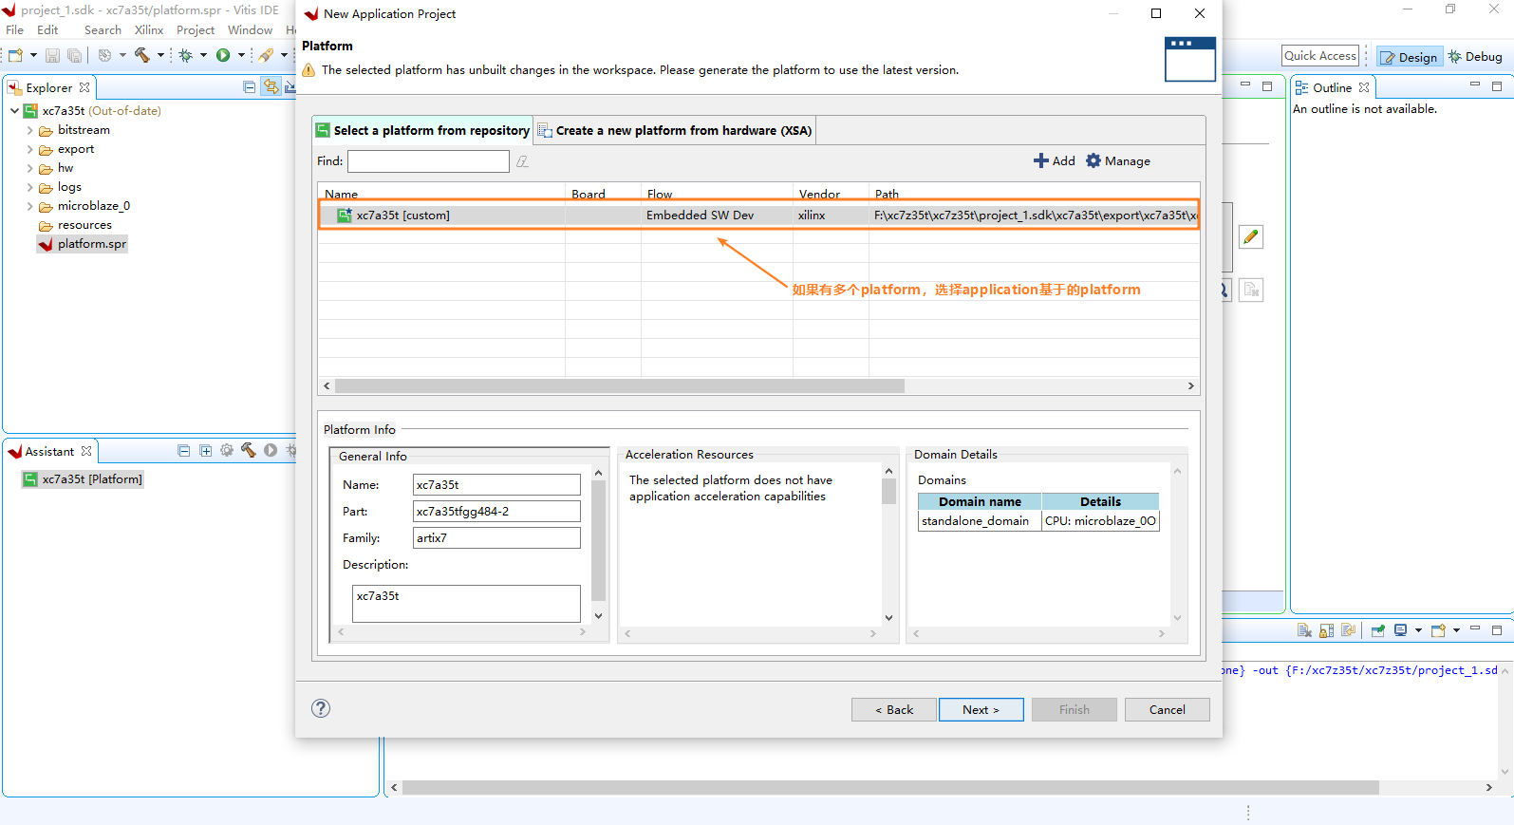Click the New project wizard icon in toolbar
Screen dimensions: 1514x825
pos(15,55)
